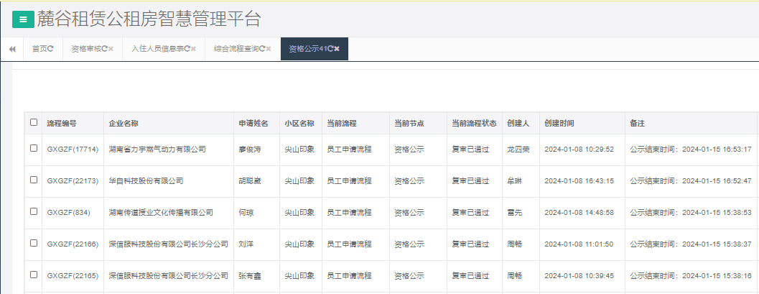The width and height of the screenshot is (759, 294).
Task: Click the double-left arrow tab scroll icon
Action: 12,49
